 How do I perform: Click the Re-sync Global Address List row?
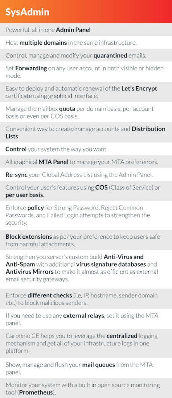pyautogui.click(x=86, y=175)
